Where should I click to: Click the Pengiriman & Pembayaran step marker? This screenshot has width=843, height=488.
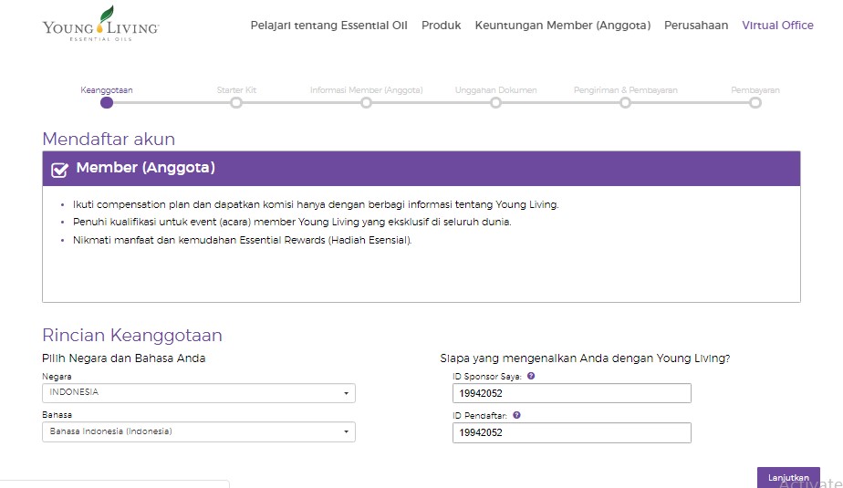pos(625,103)
